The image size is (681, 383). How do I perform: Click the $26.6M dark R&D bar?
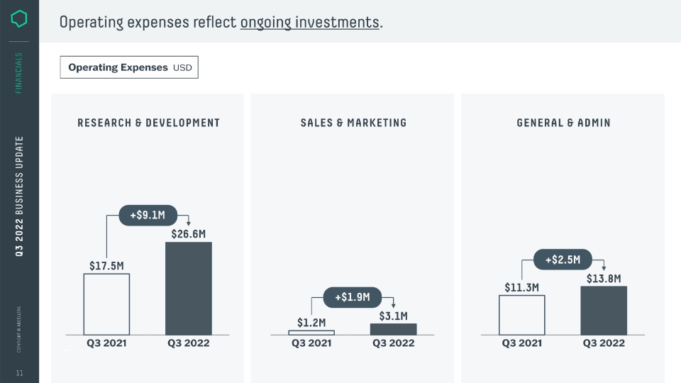coord(189,289)
